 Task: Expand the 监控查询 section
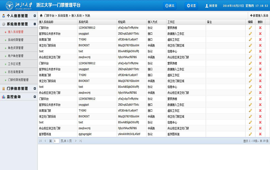tap(35, 97)
